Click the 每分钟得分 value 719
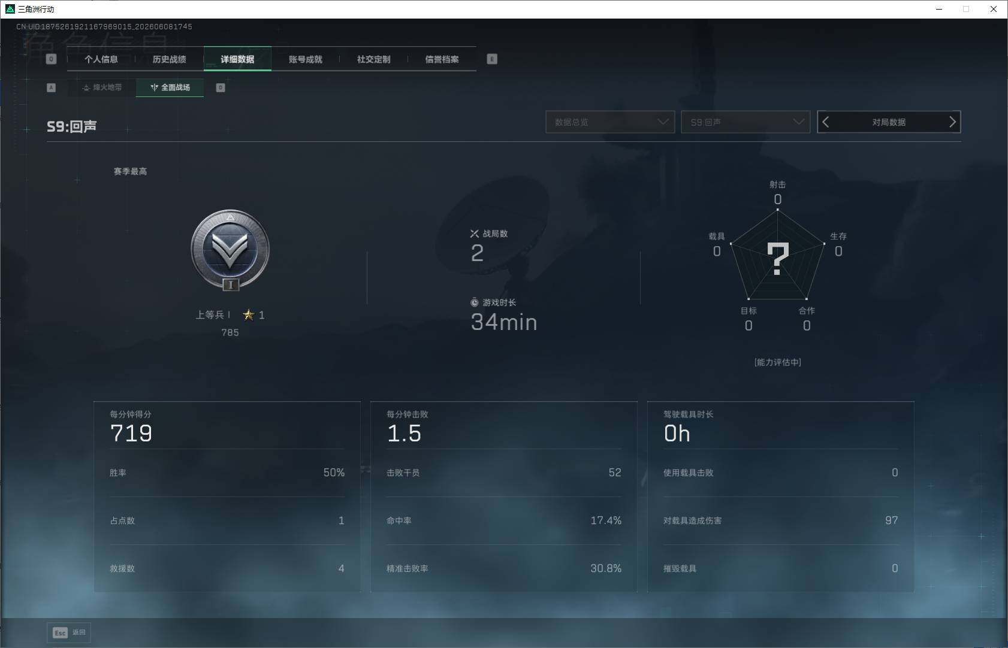The width and height of the screenshot is (1008, 648). point(131,433)
